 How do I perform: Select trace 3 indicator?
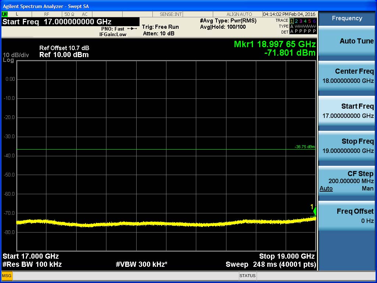(x=300, y=21)
